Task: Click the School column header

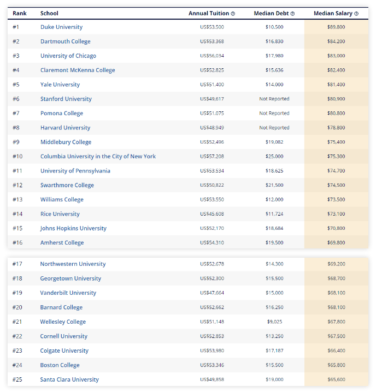Action: pos(49,14)
